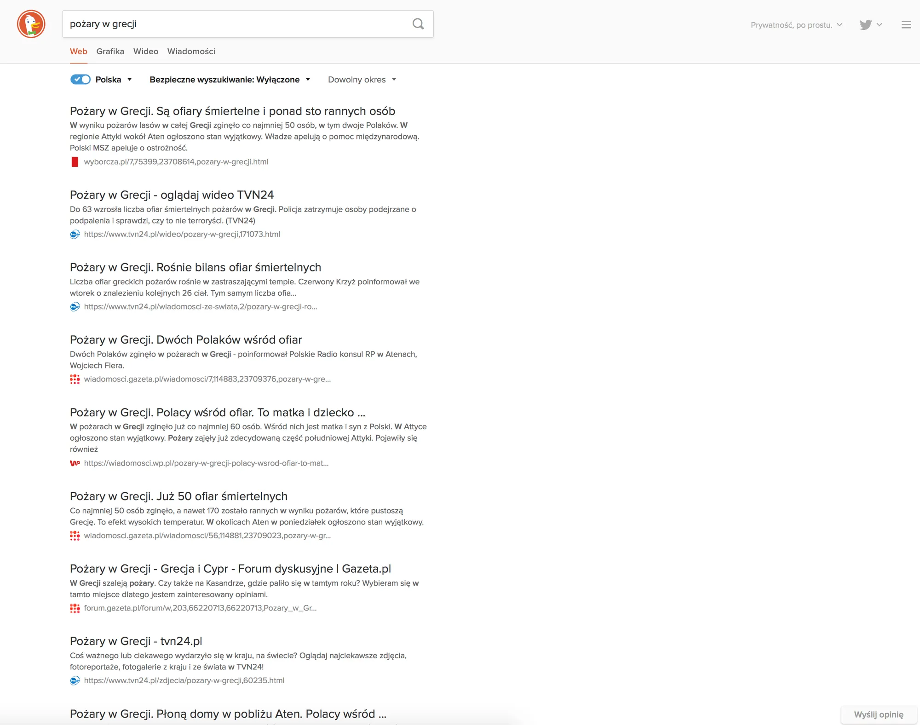Click URL wyborcza.pl/7,75399,23708614
920x725 pixels.
[176, 162]
